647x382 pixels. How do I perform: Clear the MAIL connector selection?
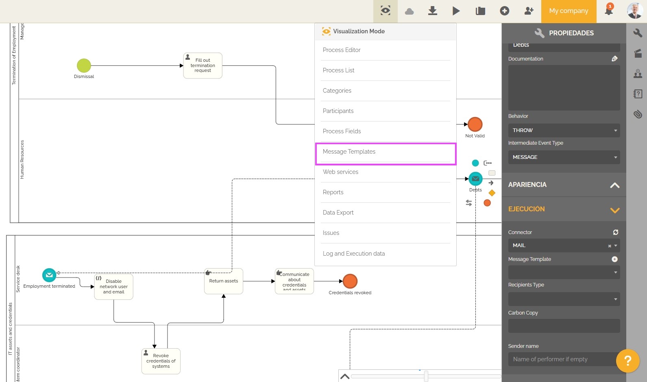[609, 246]
